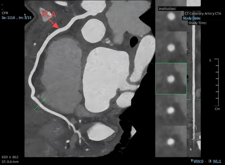Click the 'CPR' view label
This screenshot has width=225, height=165.
point(5,13)
